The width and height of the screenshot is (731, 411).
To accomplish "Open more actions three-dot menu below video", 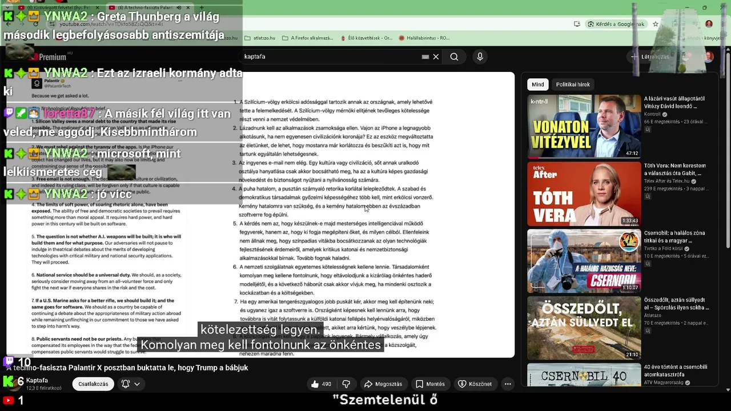I will click(x=508, y=384).
